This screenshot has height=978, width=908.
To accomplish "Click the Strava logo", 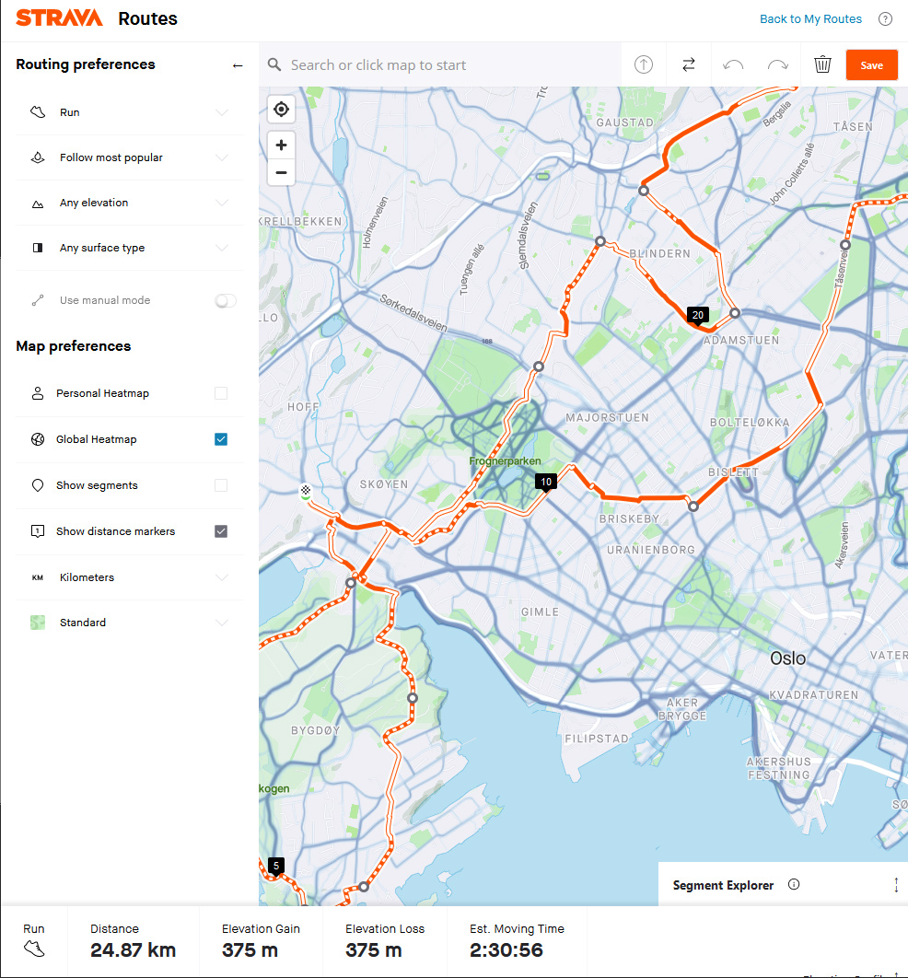I will [x=59, y=18].
